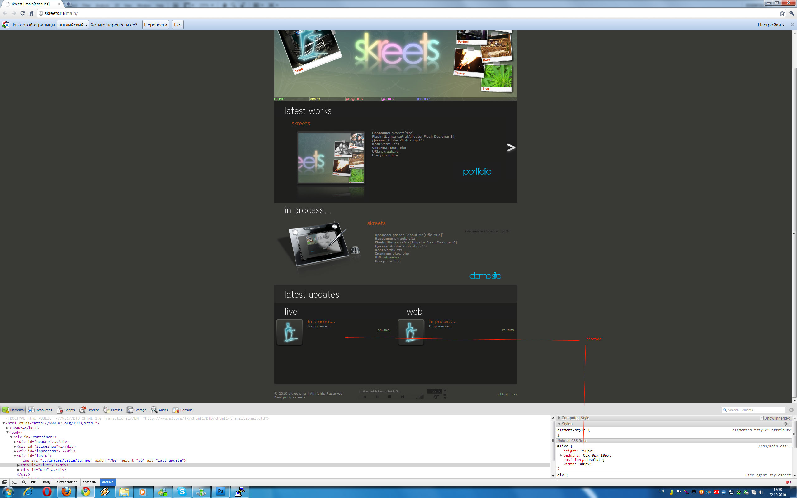The width and height of the screenshot is (797, 498).
Task: Open the /css/main.css:1 source link
Action: (774, 446)
